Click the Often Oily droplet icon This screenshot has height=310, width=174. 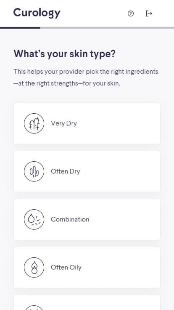tap(34, 267)
